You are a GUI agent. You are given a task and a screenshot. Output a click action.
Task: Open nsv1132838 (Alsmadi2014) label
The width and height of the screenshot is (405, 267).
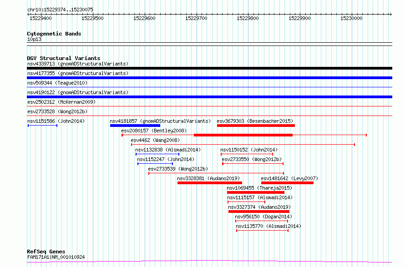point(168,150)
